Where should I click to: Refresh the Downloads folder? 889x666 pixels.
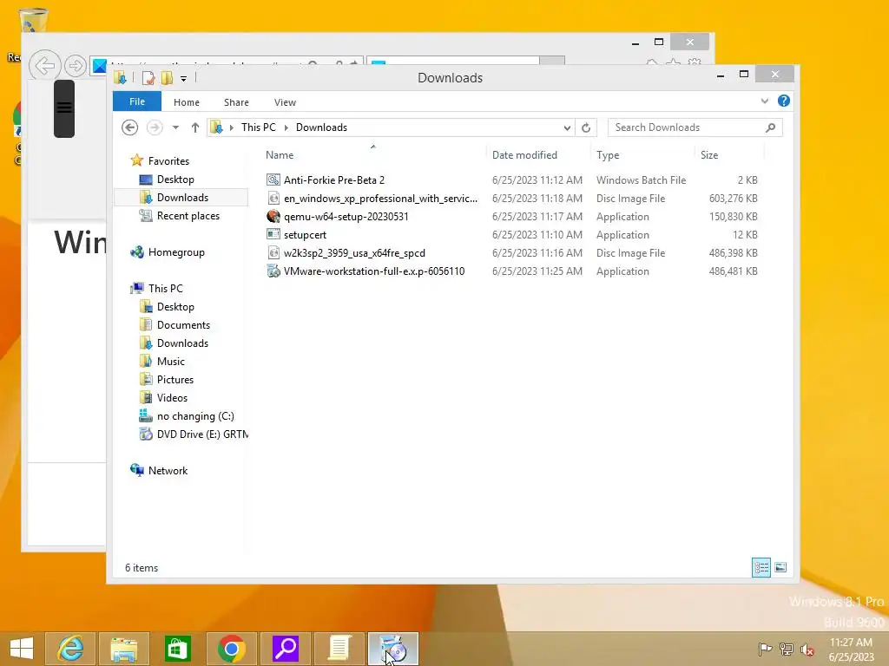pos(586,128)
